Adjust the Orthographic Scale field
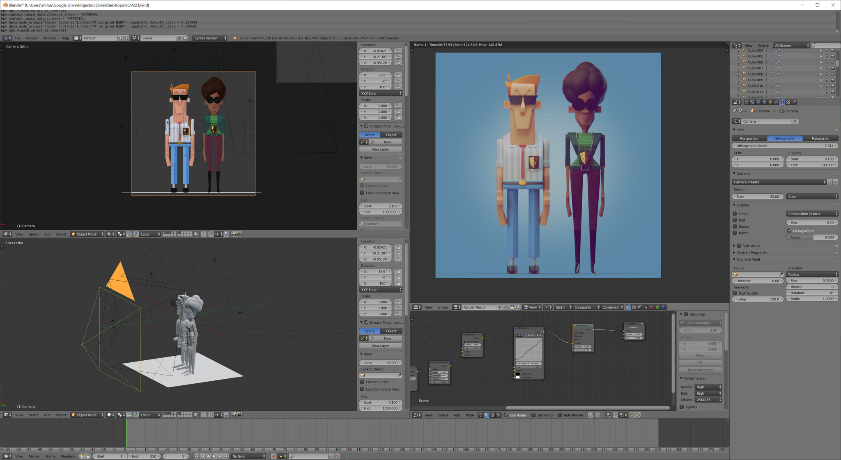This screenshot has width=841, height=460. [x=785, y=146]
